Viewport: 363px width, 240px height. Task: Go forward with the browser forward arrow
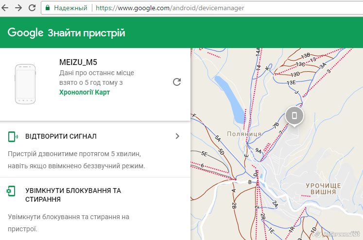18,8
